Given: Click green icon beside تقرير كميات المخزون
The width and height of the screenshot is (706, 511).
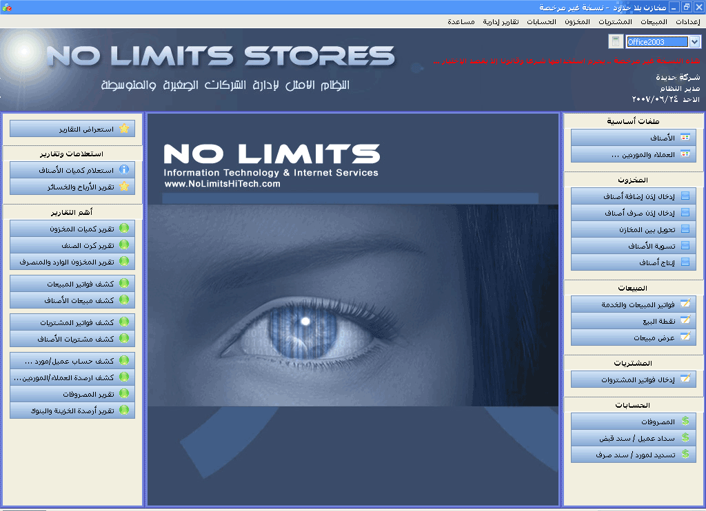Looking at the screenshot, I should [x=124, y=228].
